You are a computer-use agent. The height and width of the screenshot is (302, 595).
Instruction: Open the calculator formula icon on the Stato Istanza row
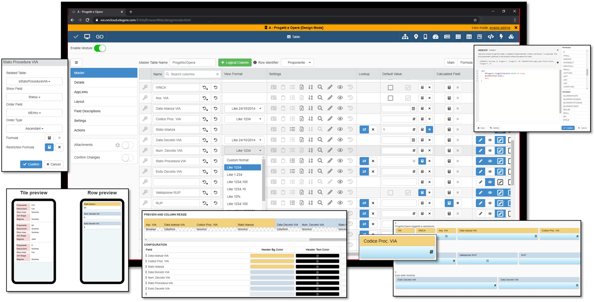tap(422, 129)
